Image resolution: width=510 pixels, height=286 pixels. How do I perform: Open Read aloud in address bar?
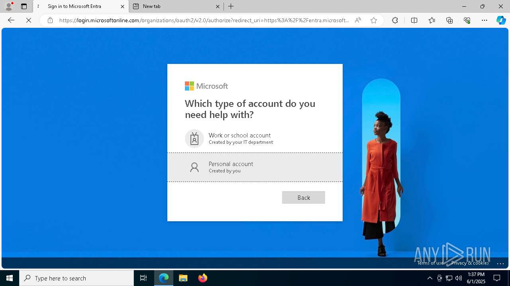pyautogui.click(x=358, y=20)
